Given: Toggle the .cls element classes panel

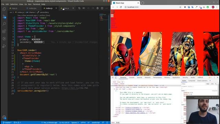Looking at the screenshot, I should tap(212, 84).
